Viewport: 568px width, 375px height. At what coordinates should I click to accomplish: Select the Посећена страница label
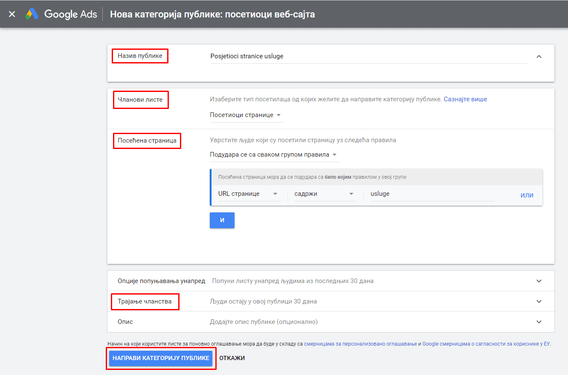[147, 140]
